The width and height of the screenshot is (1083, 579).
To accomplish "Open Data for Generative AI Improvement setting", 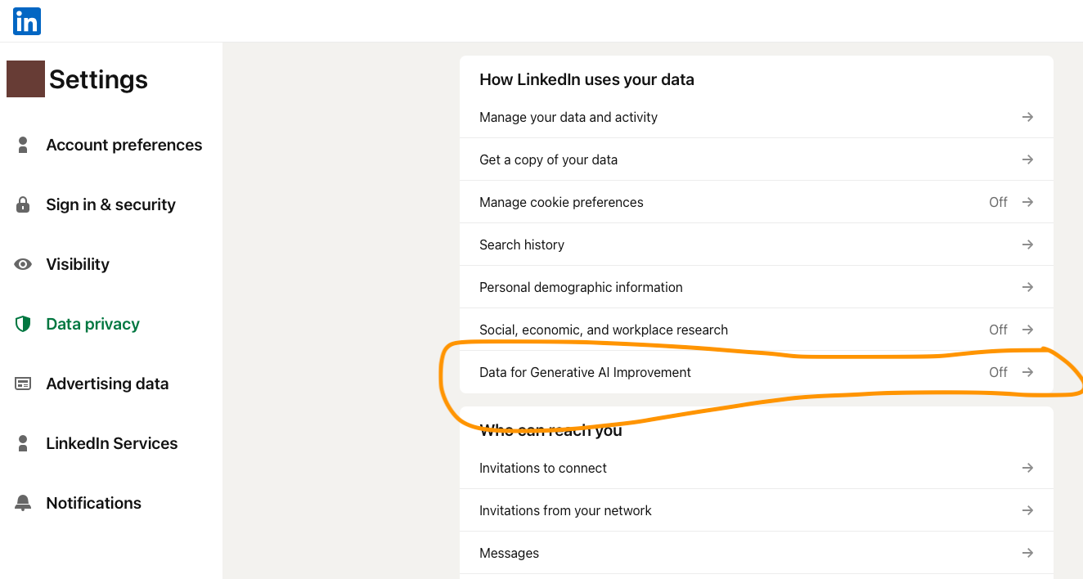I will [x=585, y=372].
